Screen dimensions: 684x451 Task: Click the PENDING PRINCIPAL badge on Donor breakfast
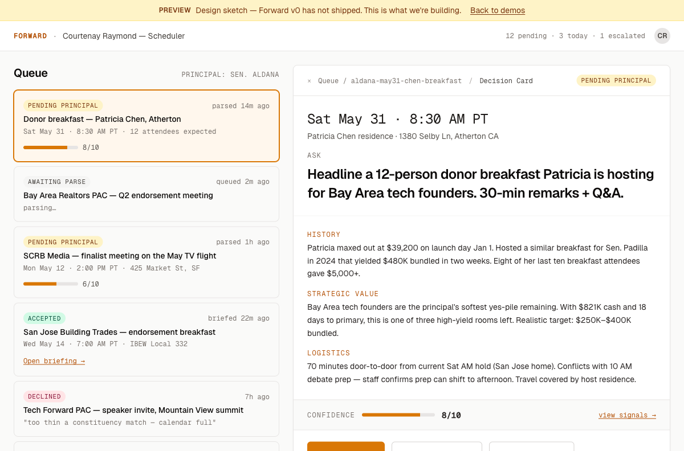(63, 105)
